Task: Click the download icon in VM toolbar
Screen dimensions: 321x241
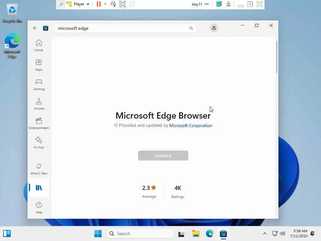Action: click(x=229, y=4)
